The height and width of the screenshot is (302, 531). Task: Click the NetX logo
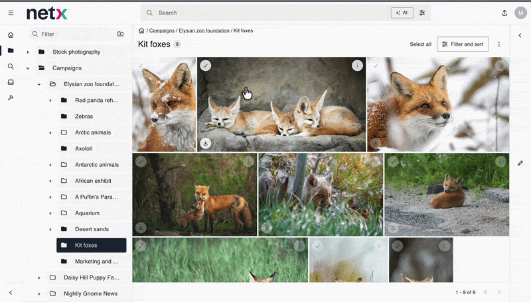point(47,13)
